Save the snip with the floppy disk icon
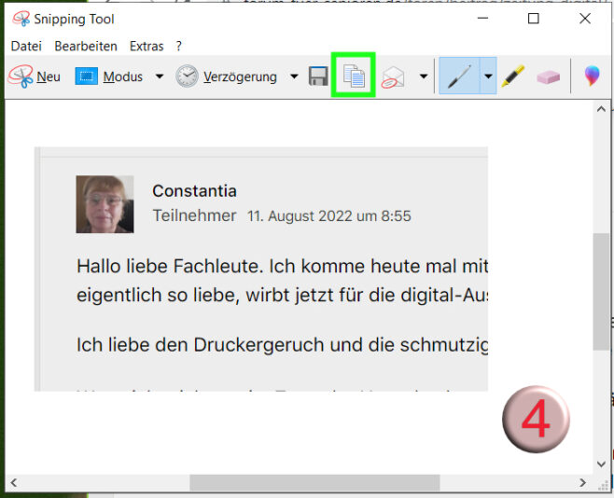This screenshot has width=614, height=498. click(318, 77)
